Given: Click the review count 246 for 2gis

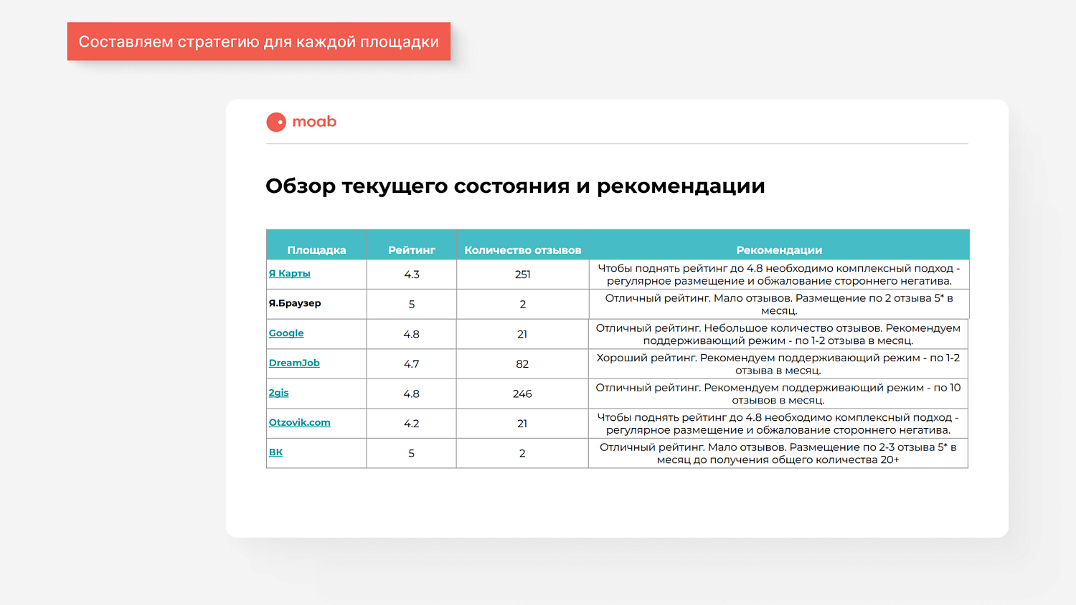Looking at the screenshot, I should point(522,394).
